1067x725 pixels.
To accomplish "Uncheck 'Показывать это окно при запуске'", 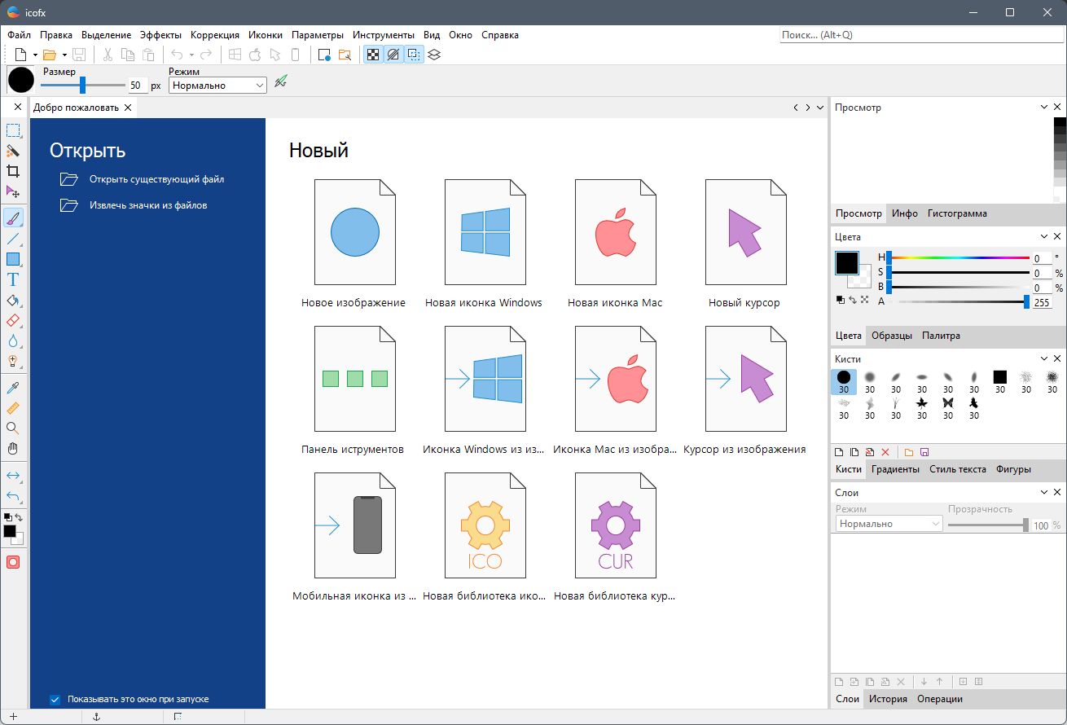I will point(55,700).
